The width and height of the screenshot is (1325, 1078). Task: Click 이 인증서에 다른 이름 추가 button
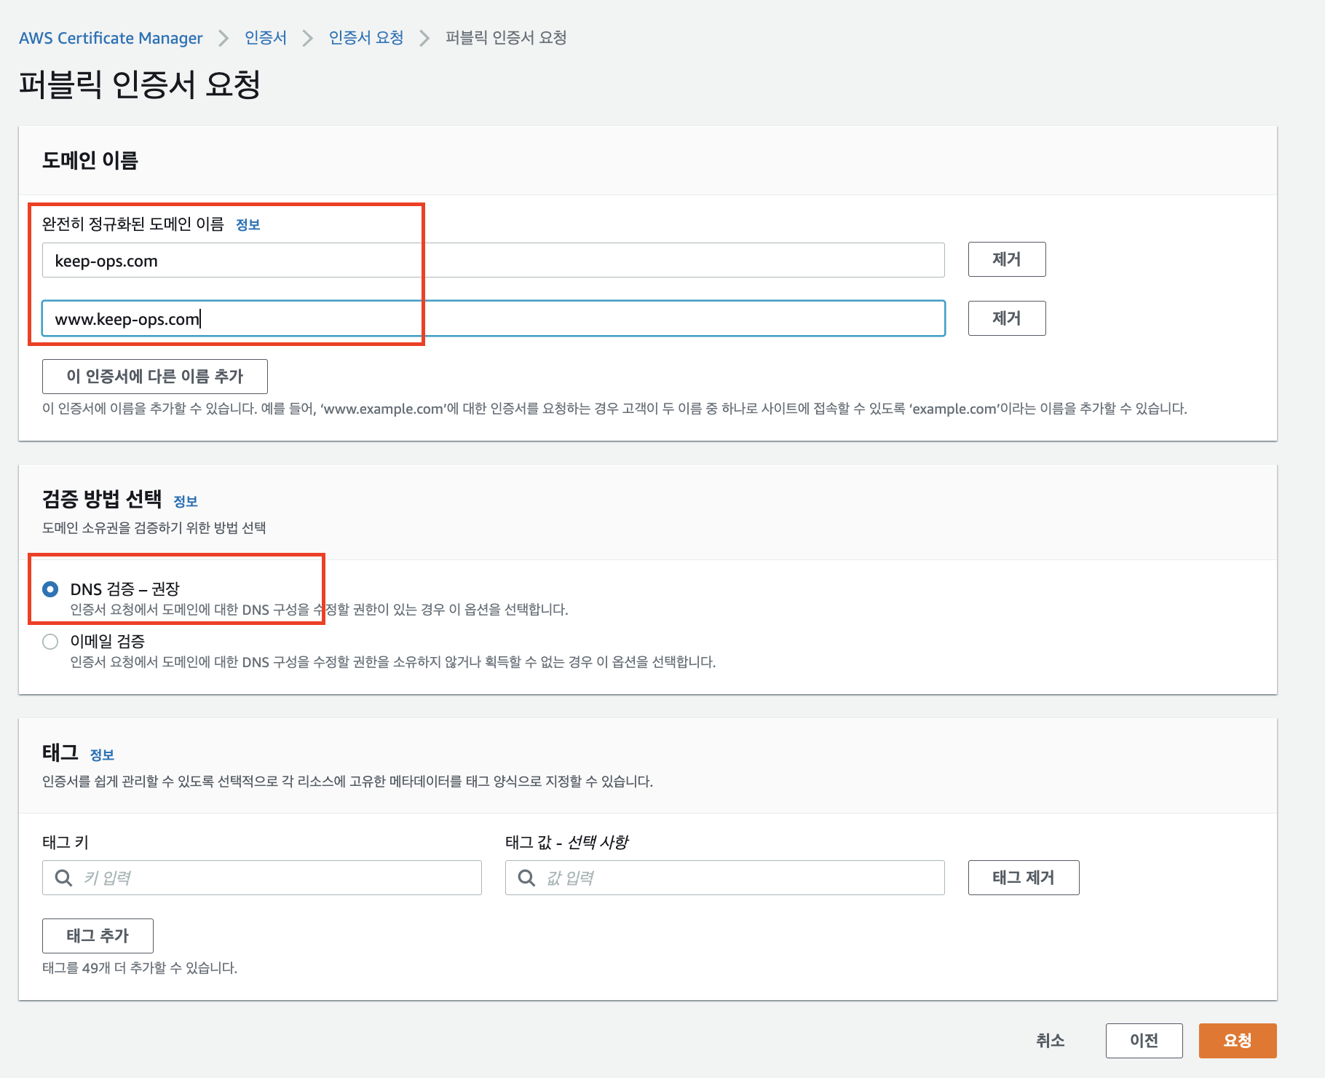coord(155,377)
